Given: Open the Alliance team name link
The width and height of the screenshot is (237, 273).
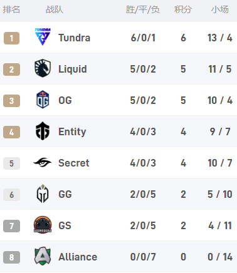Looking at the screenshot, I should coord(78,257).
